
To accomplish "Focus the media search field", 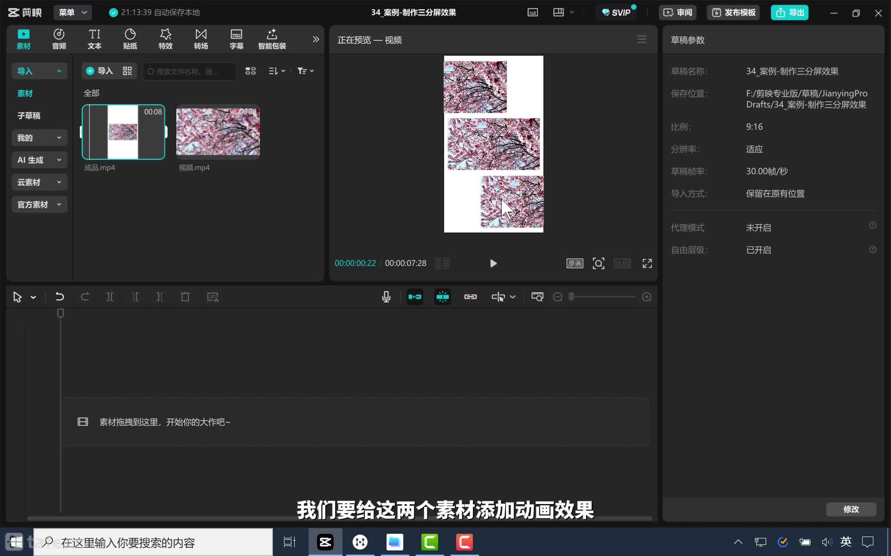I will 189,71.
